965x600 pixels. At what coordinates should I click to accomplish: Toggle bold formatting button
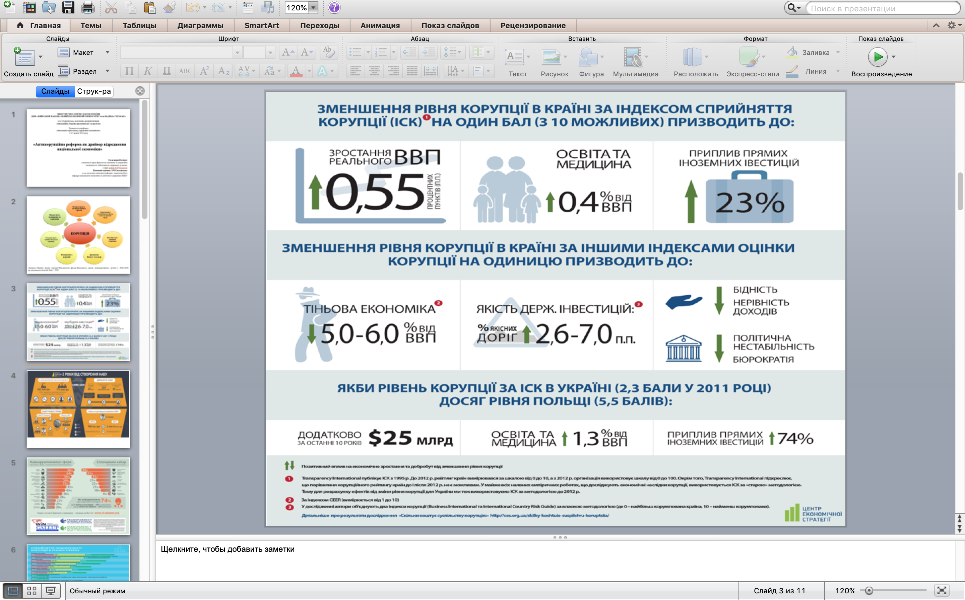coord(129,71)
